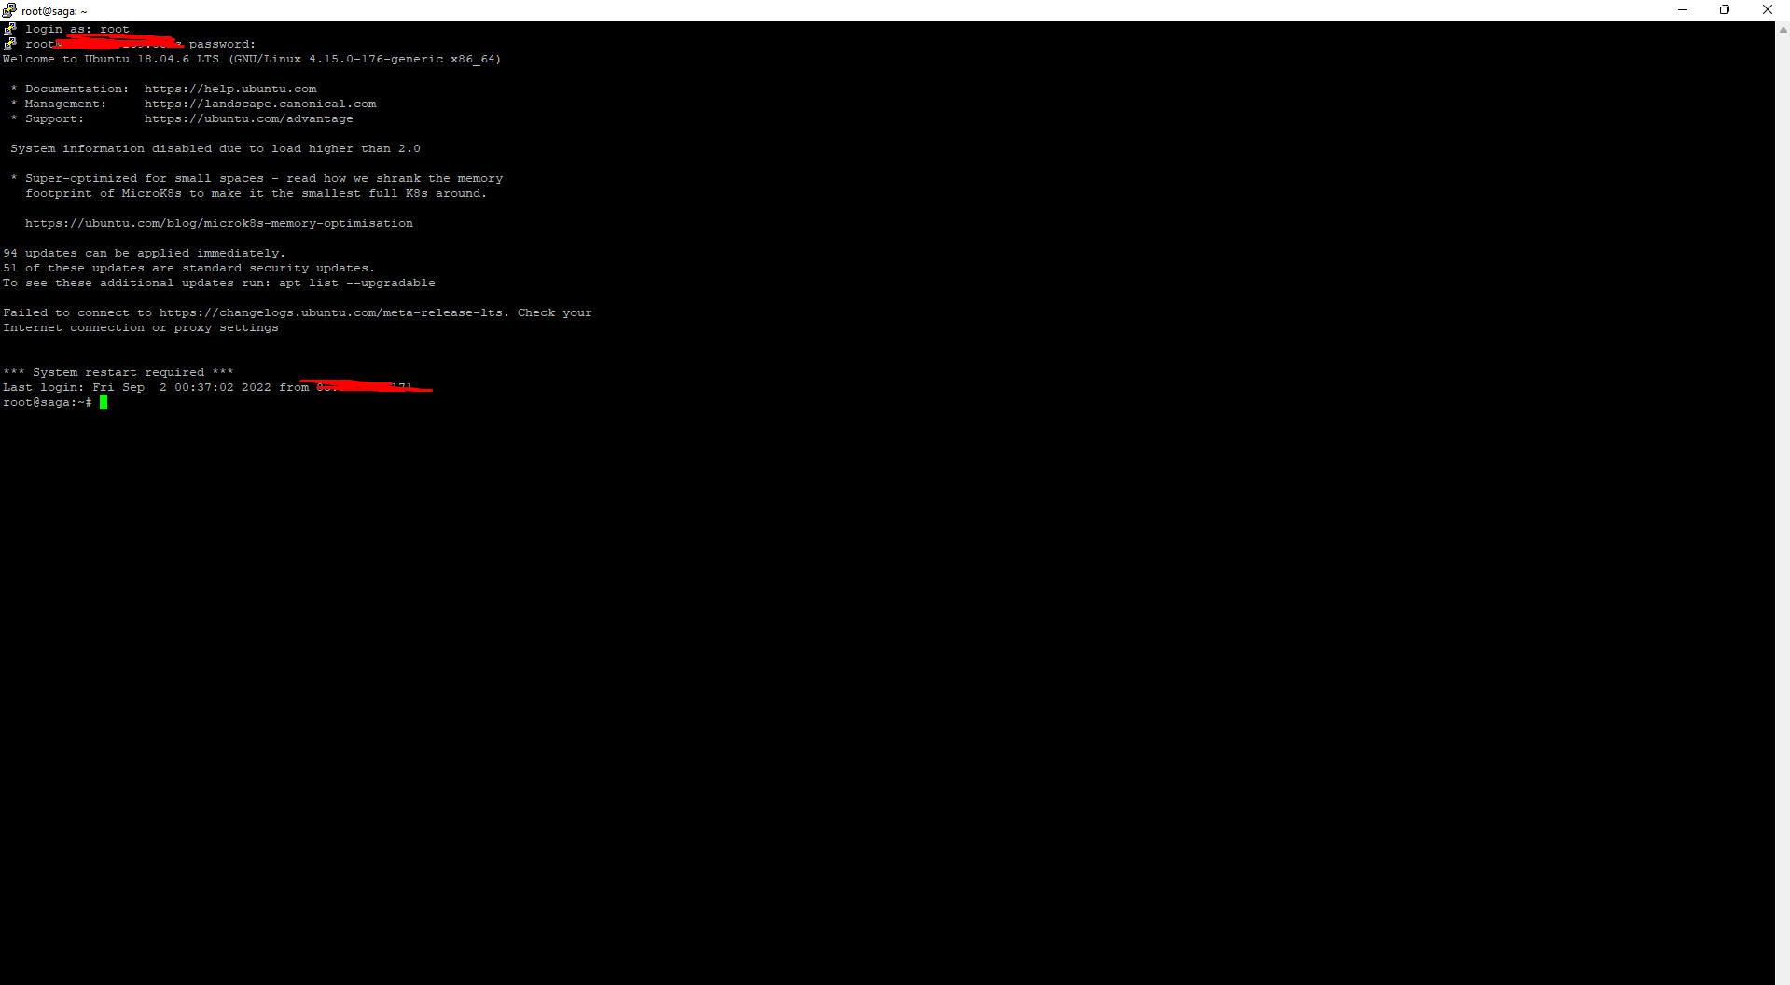The width and height of the screenshot is (1790, 985).
Task: Click the '94 updates can be applied immediately' line
Action: pos(145,253)
